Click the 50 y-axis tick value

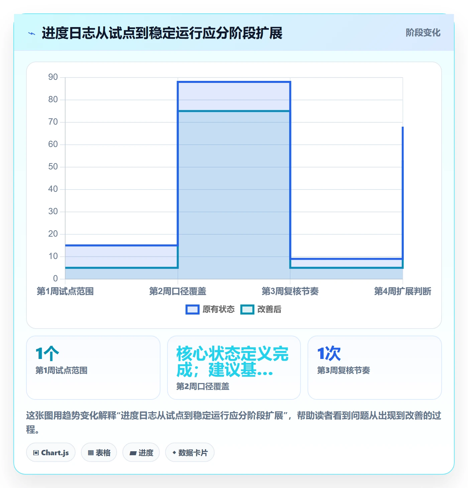[53, 167]
